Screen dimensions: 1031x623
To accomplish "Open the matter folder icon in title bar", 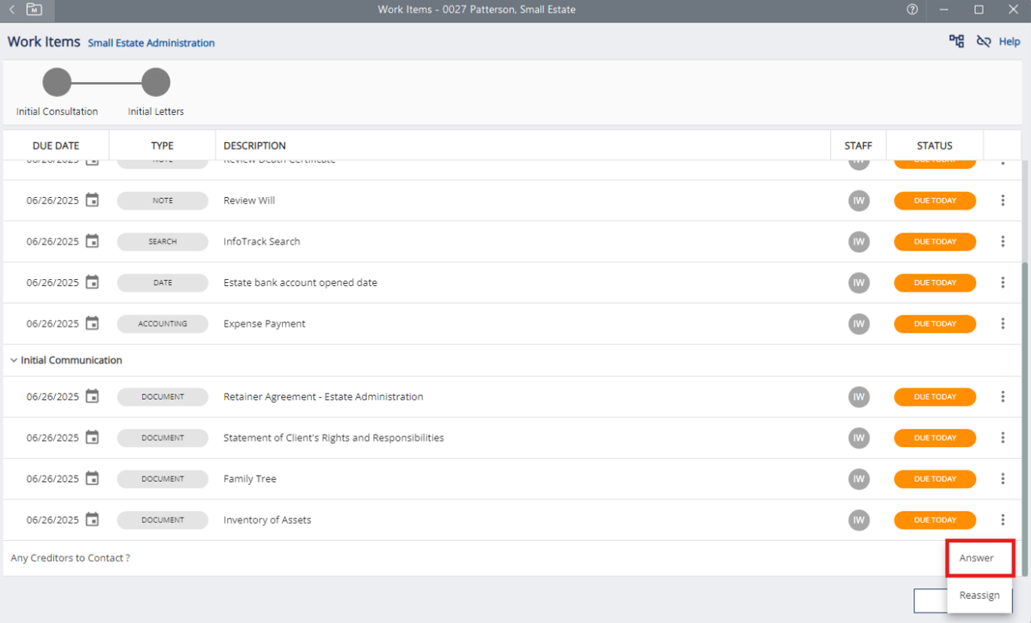I will coord(34,10).
